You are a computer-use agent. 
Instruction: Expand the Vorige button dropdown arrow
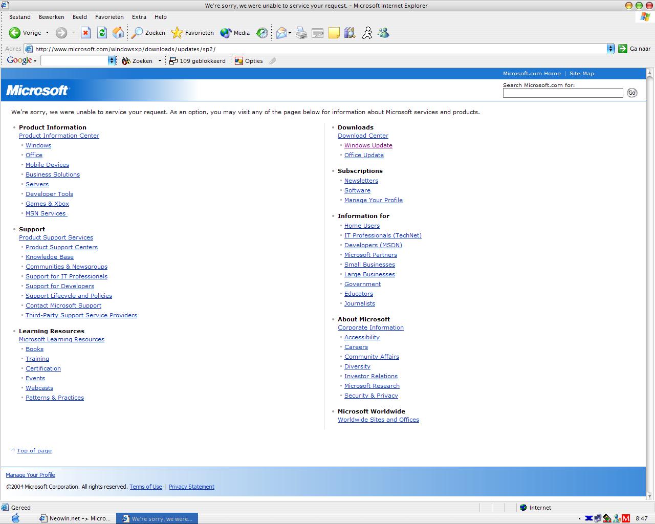coord(47,32)
